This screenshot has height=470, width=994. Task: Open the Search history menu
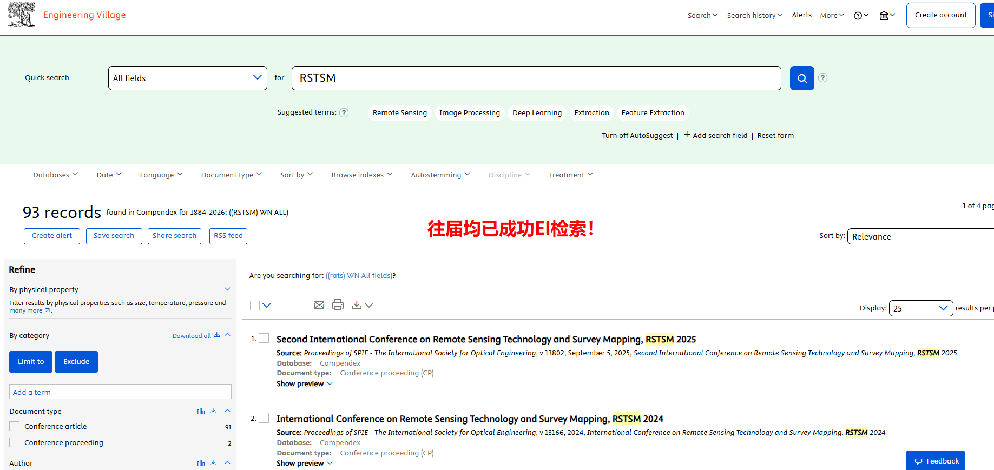pos(754,15)
